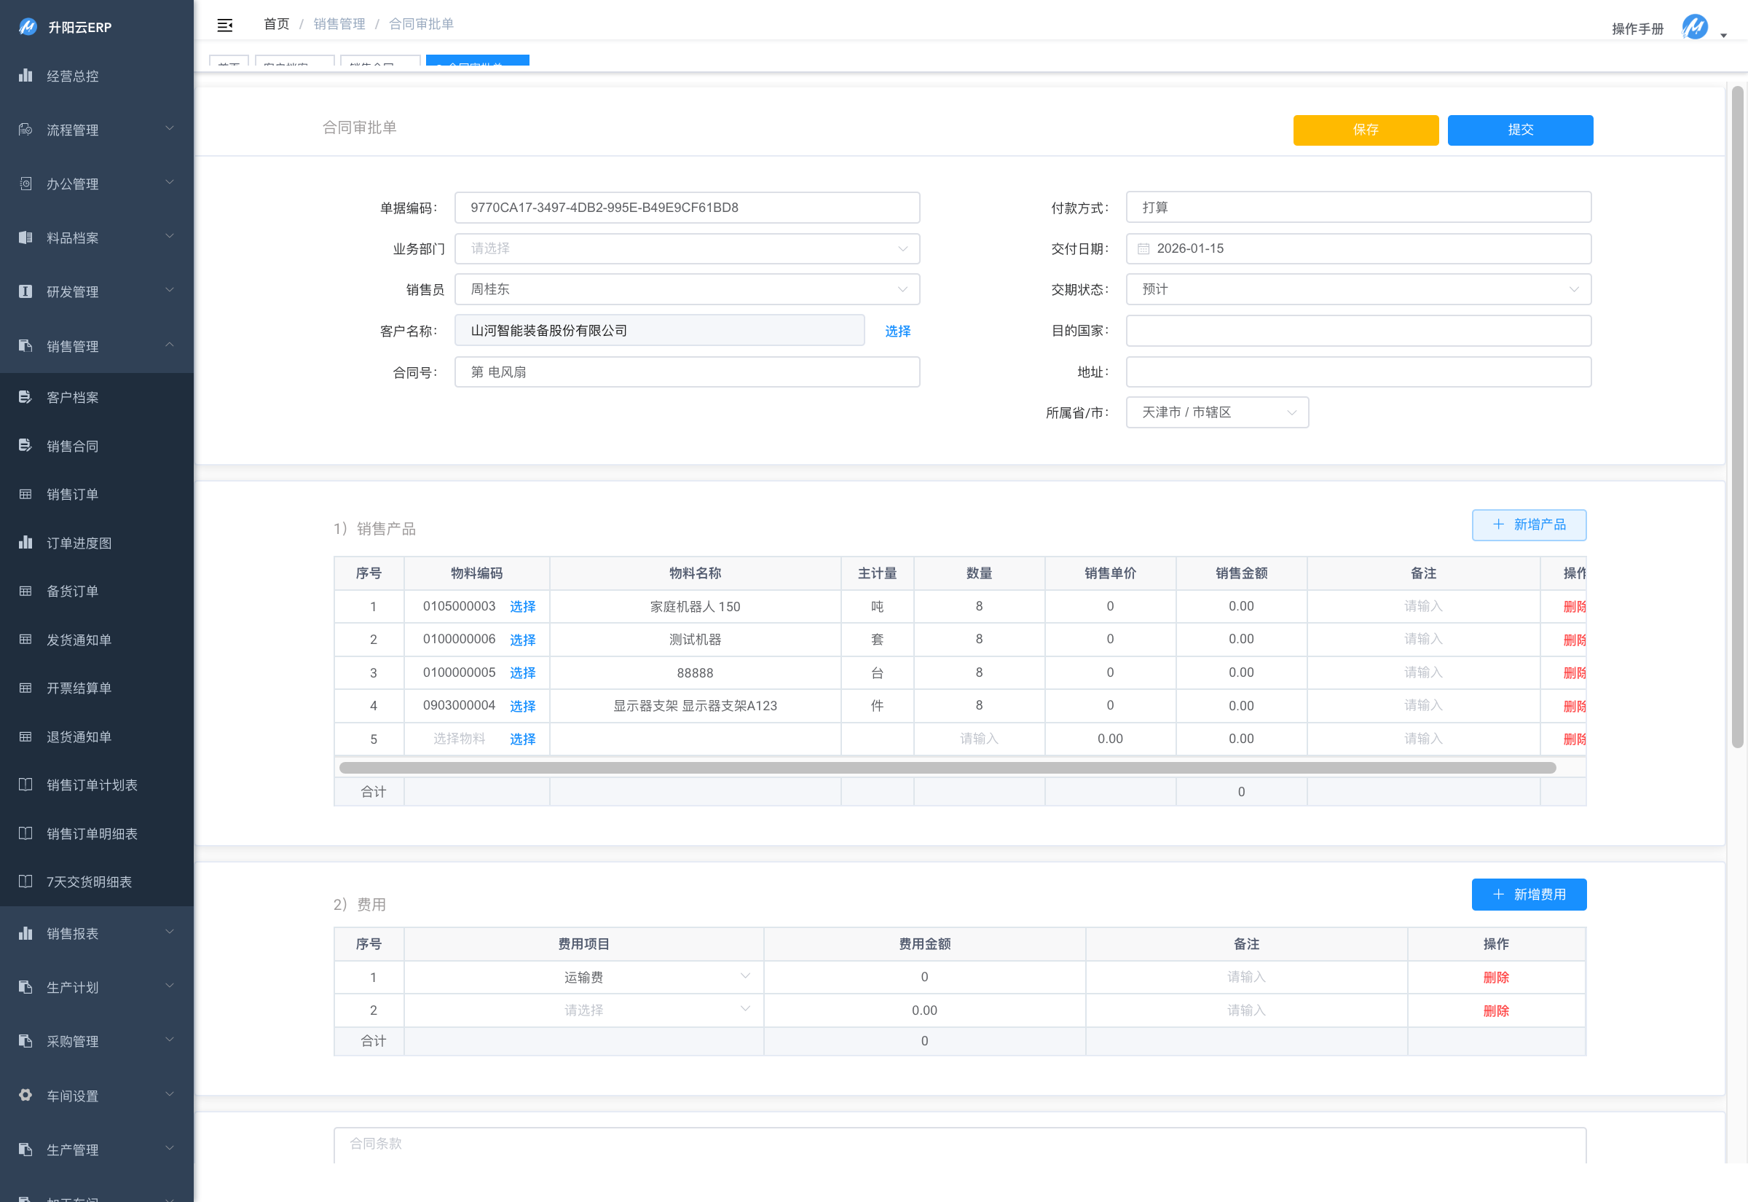Open the 所属省/市 cascader dropdown
1748x1202 pixels.
coord(1216,413)
